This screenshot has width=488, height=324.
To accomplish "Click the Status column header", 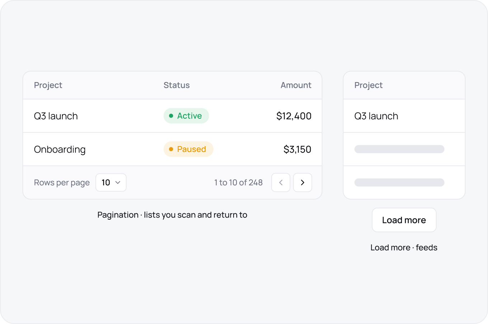I will tap(177, 85).
